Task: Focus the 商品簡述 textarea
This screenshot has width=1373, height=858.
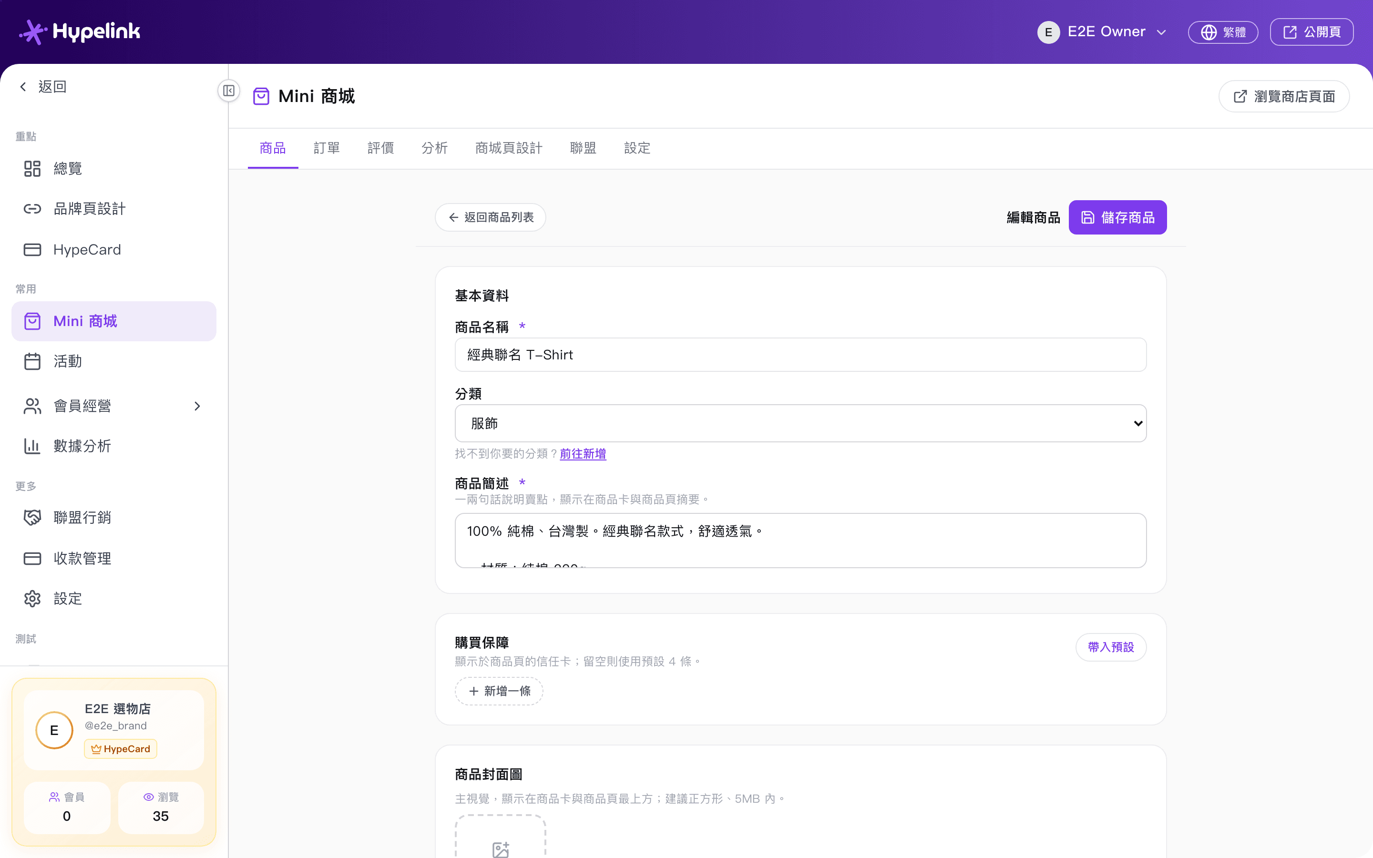Action: (x=800, y=540)
